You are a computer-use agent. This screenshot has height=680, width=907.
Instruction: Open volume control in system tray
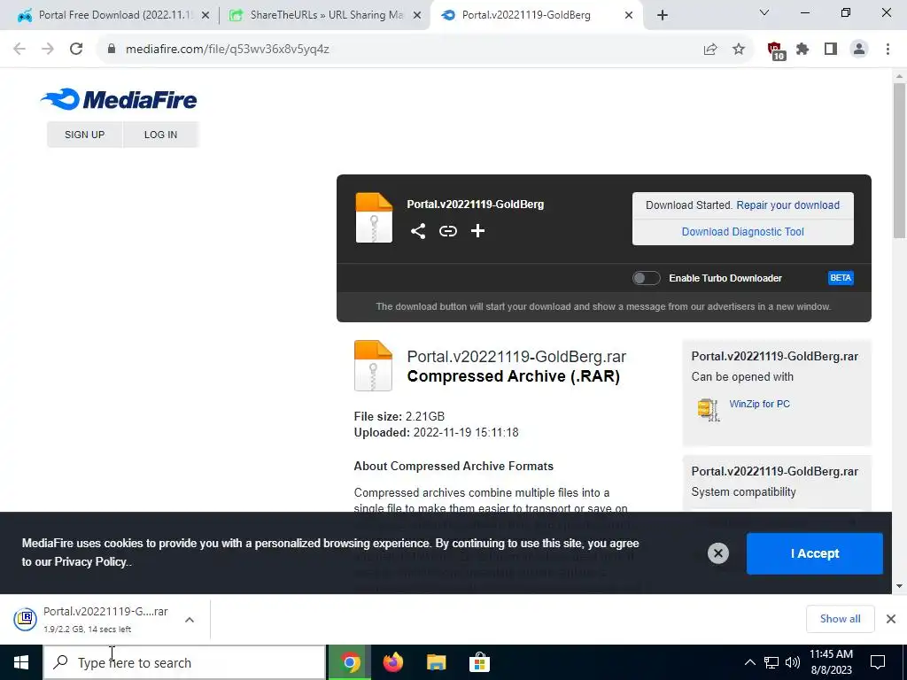coord(793,662)
